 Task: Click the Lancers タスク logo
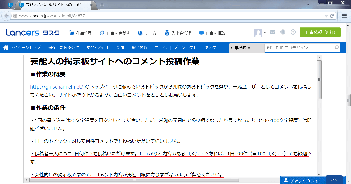point(33,32)
